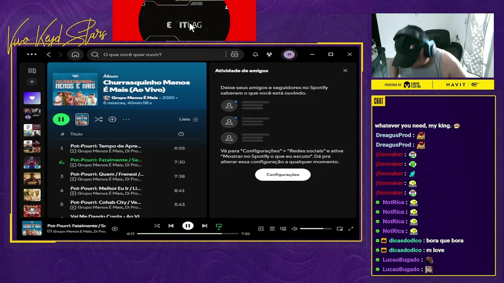Collapse the library sidebar icon
Image resolution: width=504 pixels, height=283 pixels.
pos(32,71)
